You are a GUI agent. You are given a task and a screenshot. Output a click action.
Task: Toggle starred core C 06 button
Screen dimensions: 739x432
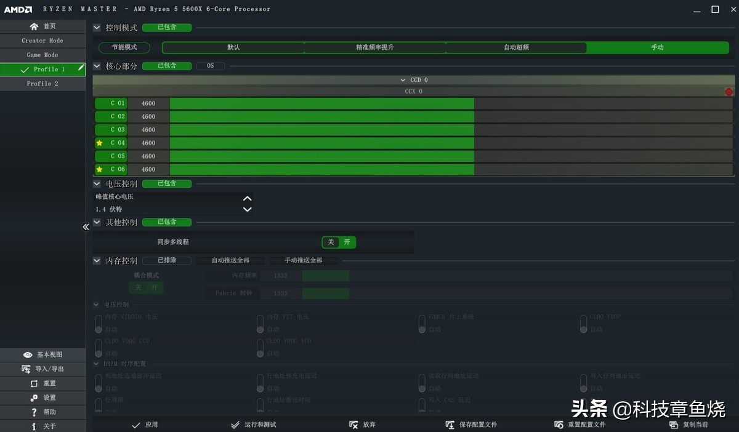(111, 169)
